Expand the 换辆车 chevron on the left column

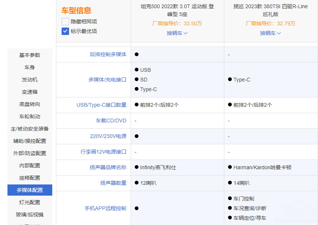tap(177, 33)
